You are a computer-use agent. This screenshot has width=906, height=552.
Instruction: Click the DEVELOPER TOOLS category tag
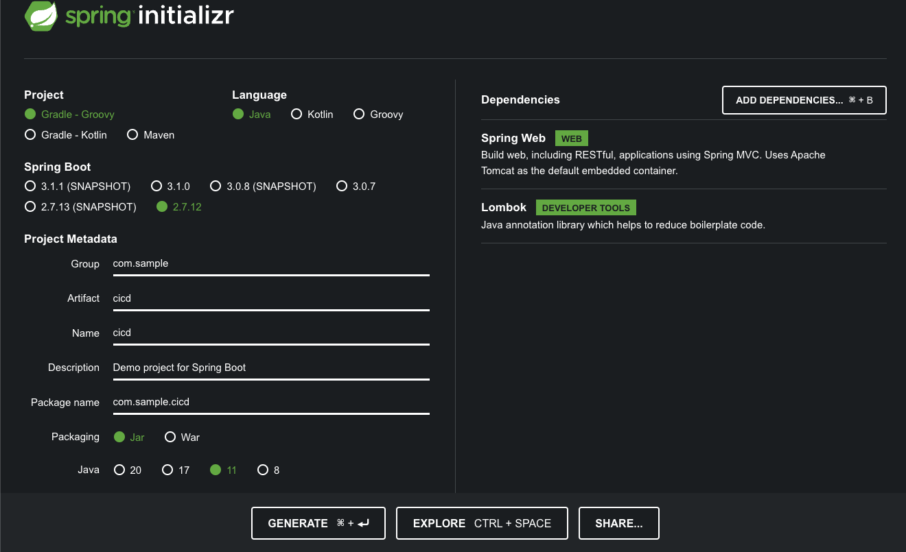[x=586, y=208]
